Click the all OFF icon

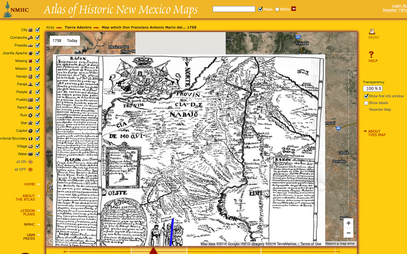pos(31,170)
